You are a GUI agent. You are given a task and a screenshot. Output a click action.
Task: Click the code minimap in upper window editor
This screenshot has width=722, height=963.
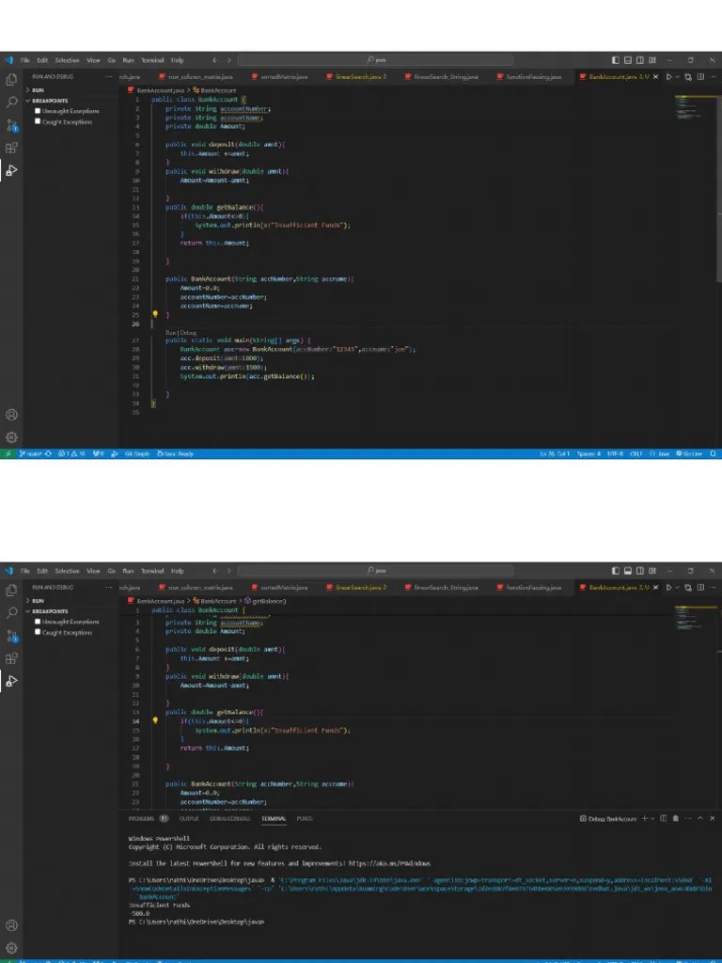coord(698,107)
